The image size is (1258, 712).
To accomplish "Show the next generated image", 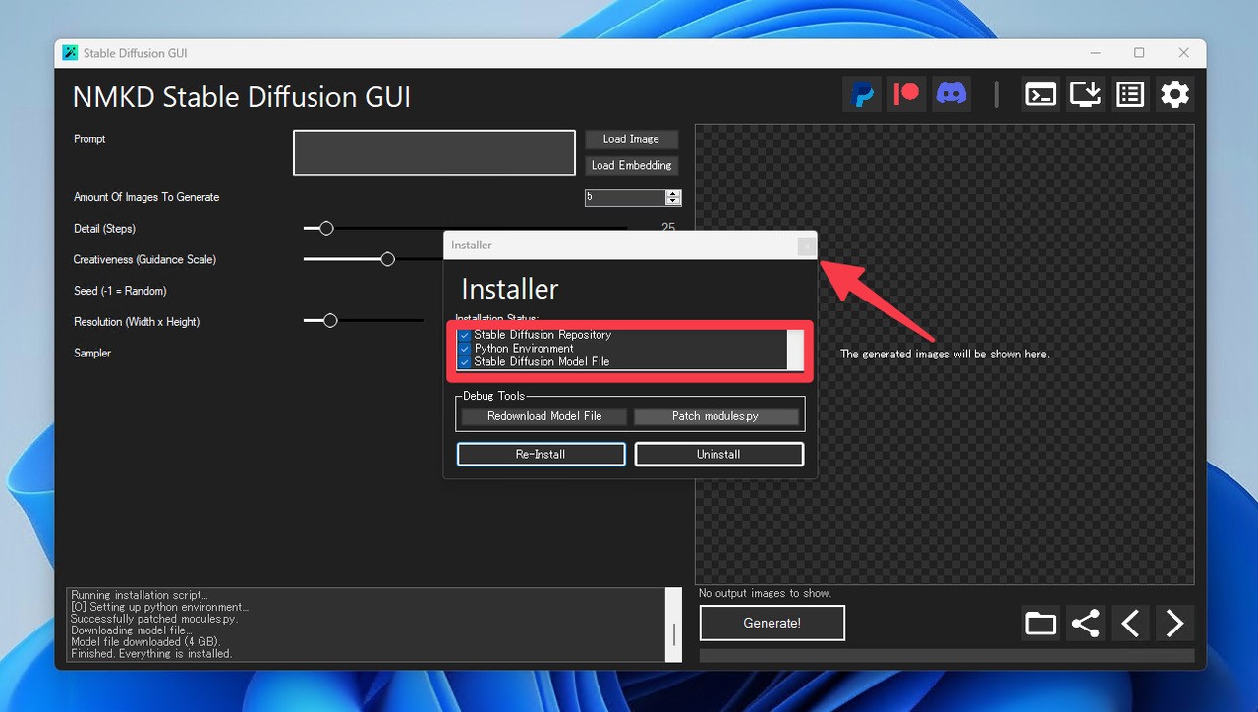I will (1174, 623).
